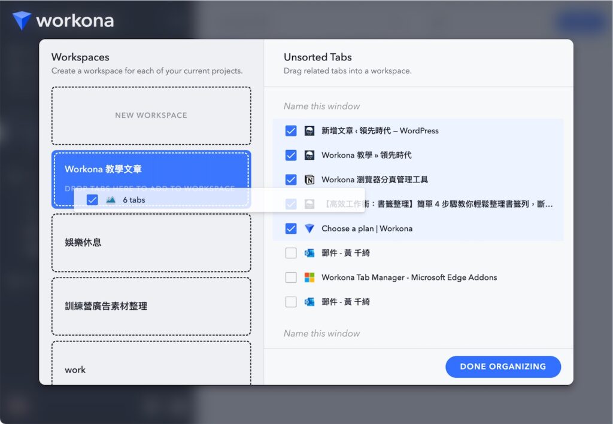Create a NEW WORKSPACE box
The width and height of the screenshot is (613, 424).
click(x=151, y=115)
